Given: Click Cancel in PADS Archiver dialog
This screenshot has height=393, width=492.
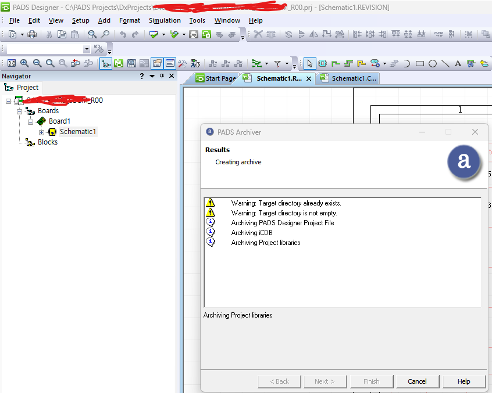Looking at the screenshot, I should tap(417, 381).
